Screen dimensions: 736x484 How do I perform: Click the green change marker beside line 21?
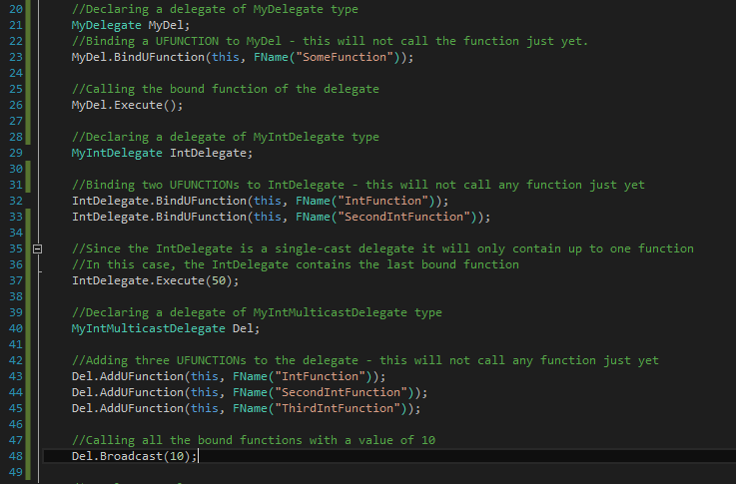[28, 25]
